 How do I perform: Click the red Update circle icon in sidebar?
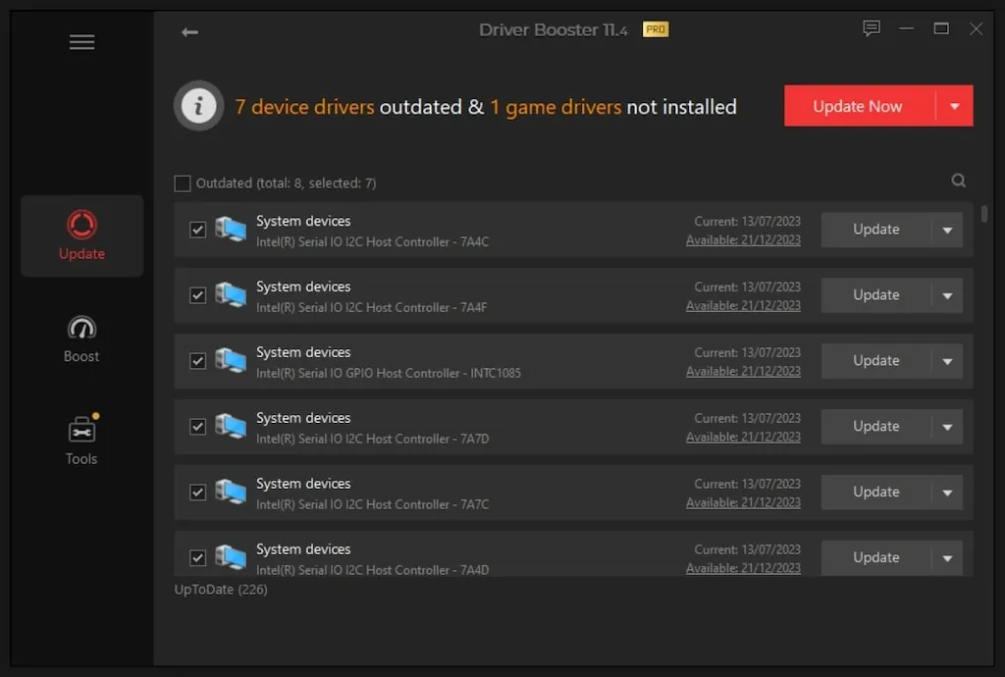(81, 225)
